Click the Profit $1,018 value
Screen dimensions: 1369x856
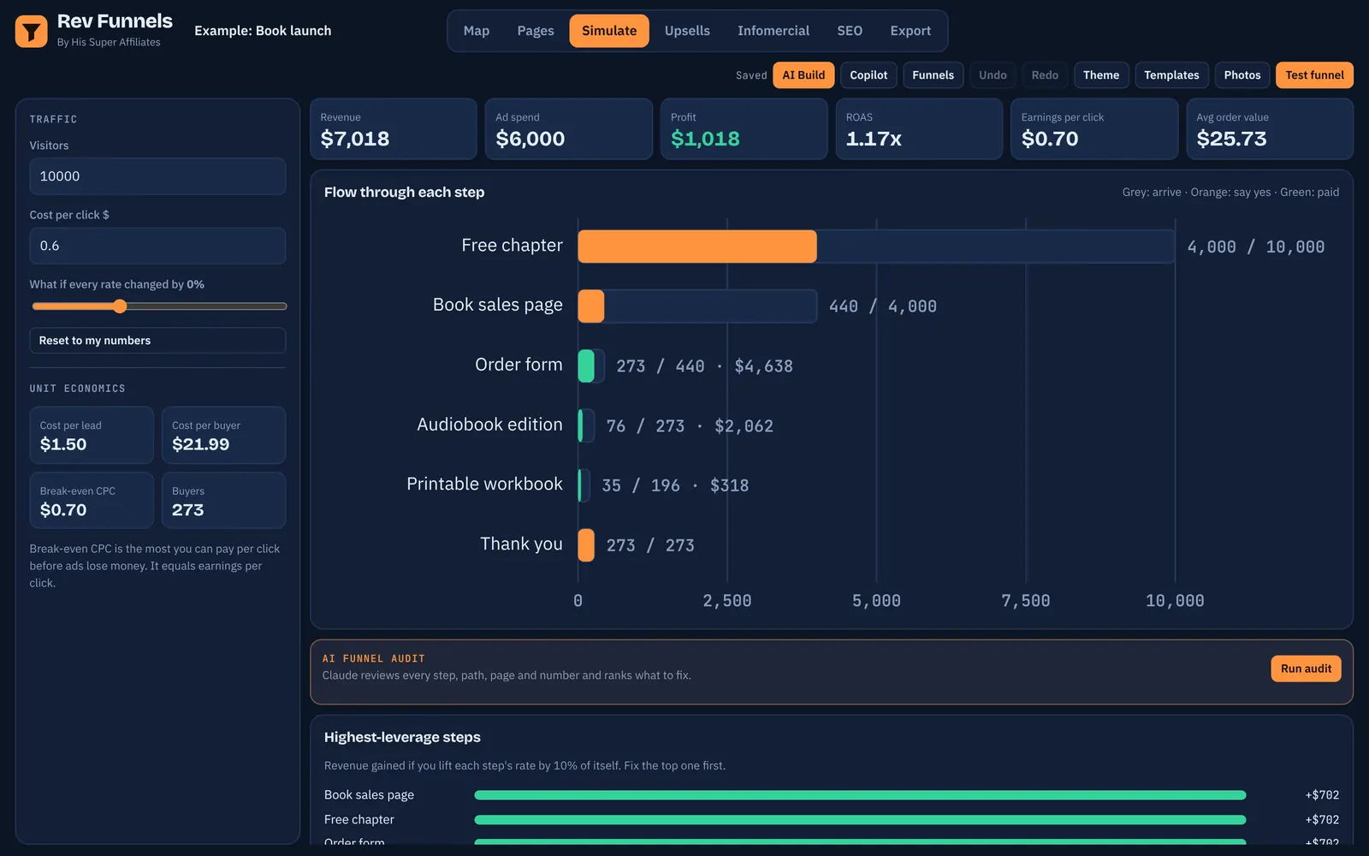[x=705, y=139]
